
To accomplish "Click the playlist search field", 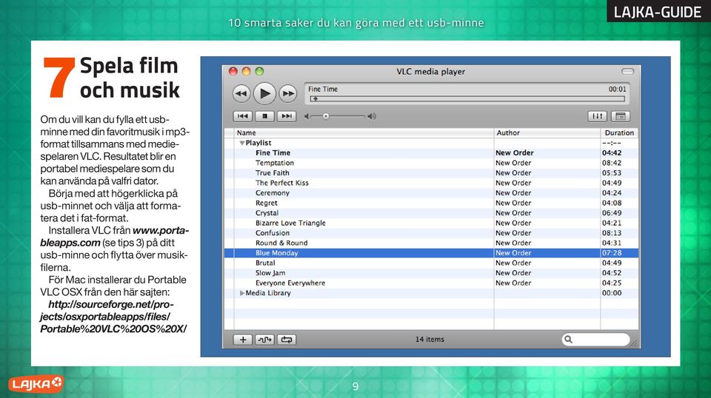I will 595,339.
